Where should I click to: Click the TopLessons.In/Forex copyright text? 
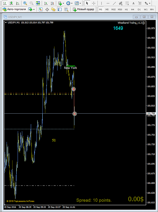point(20,201)
